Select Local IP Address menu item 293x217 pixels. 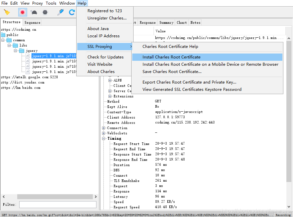pyautogui.click(x=103, y=36)
